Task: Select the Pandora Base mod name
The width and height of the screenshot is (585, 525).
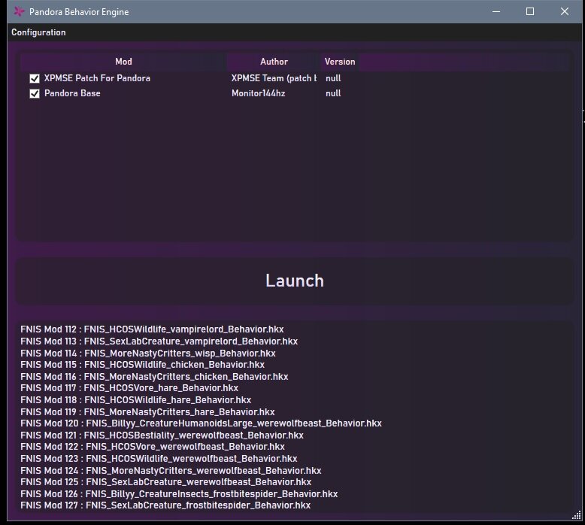Action: [72, 93]
